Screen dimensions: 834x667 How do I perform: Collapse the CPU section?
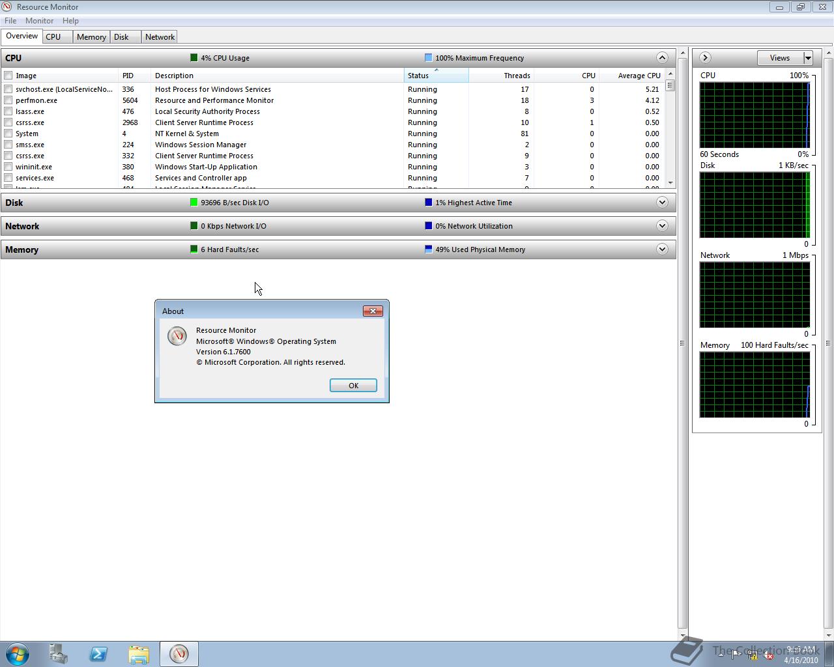662,57
